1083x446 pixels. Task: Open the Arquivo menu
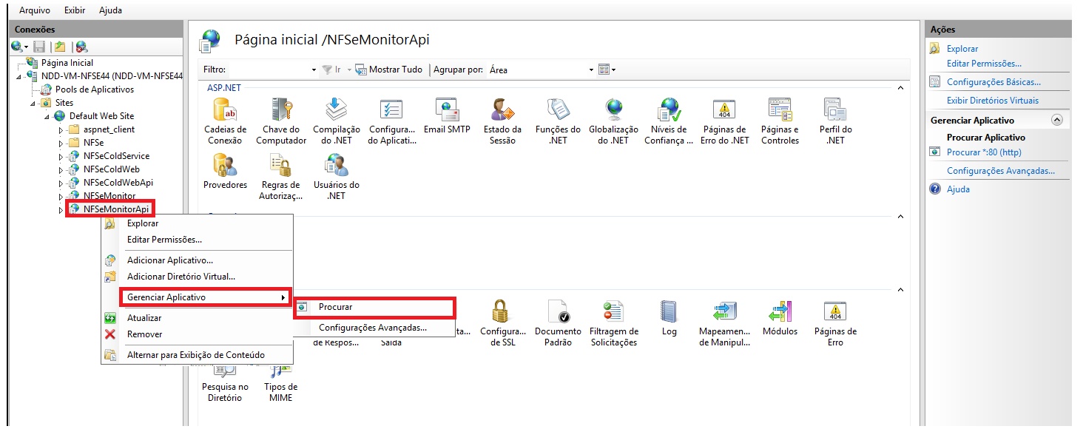point(35,10)
